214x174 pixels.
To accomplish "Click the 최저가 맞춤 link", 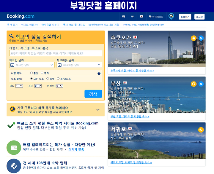I will 76,149.
